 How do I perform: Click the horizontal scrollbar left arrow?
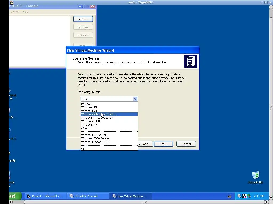[11, 202]
